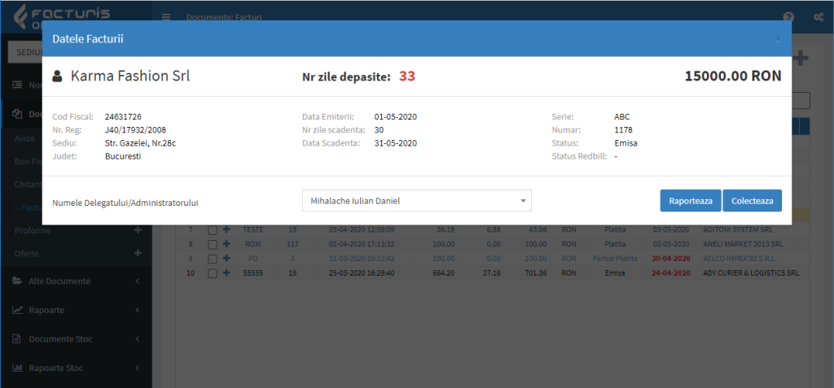
Task: Expand Rapoarte Stoc via its chevron
Action: [137, 368]
